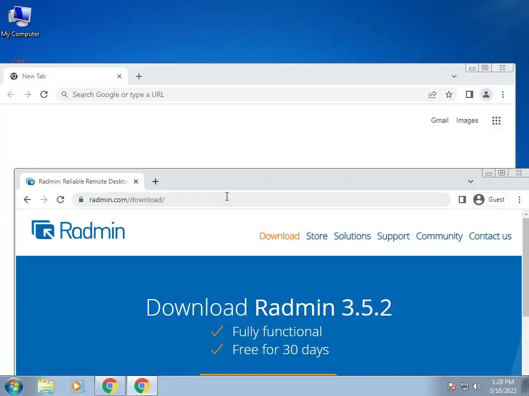Open Chrome menu in the Radmin window
Viewport: 529px width, 396px height.
(519, 200)
